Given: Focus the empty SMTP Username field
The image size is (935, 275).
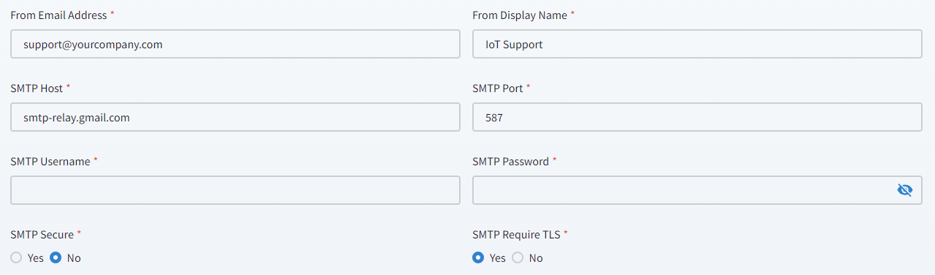Looking at the screenshot, I should tap(235, 190).
